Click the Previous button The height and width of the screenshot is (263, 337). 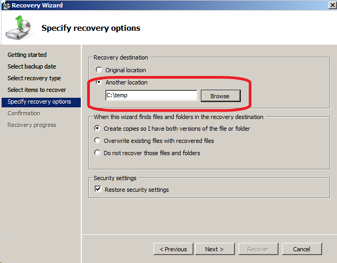[x=173, y=249]
